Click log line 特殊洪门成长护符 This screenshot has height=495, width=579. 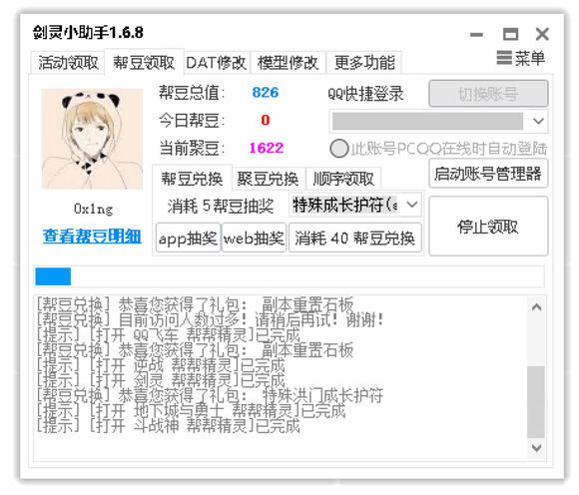210,396
